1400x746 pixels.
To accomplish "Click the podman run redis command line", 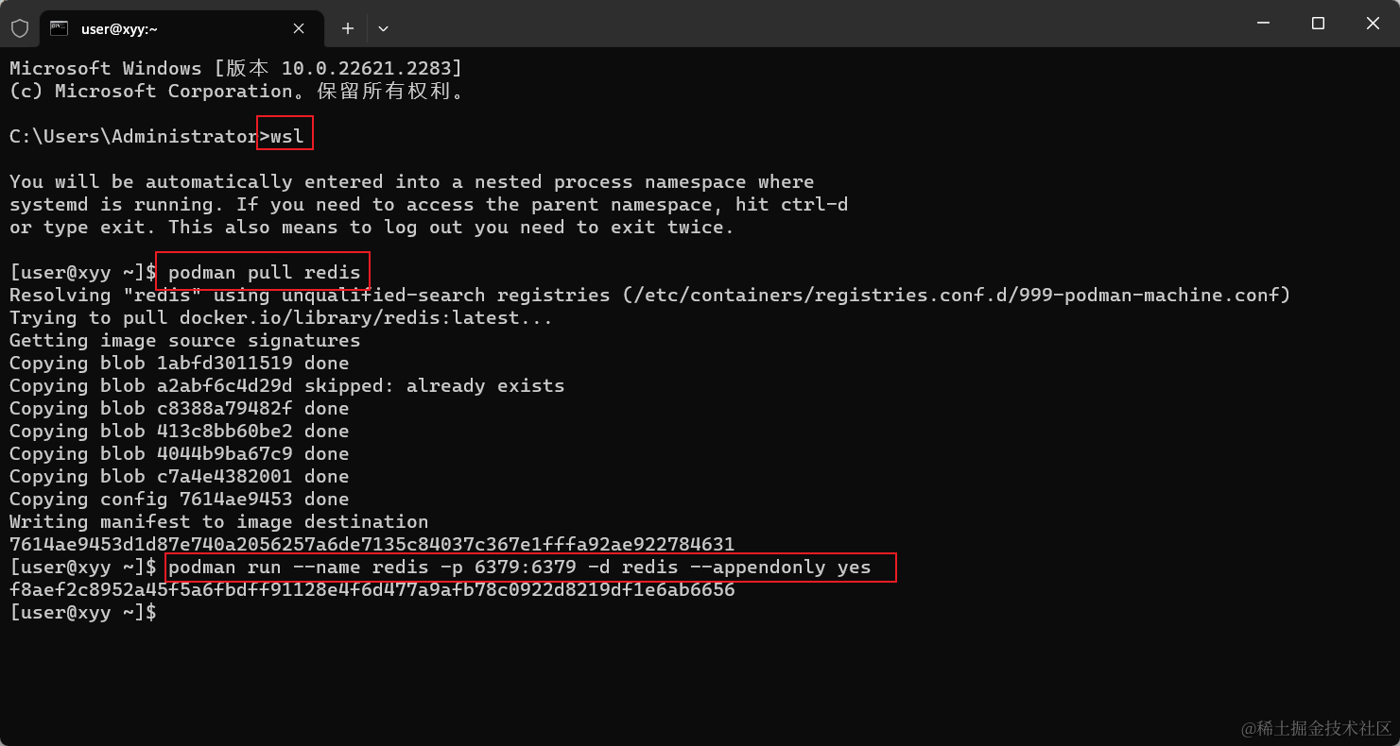I will pyautogui.click(x=529, y=567).
